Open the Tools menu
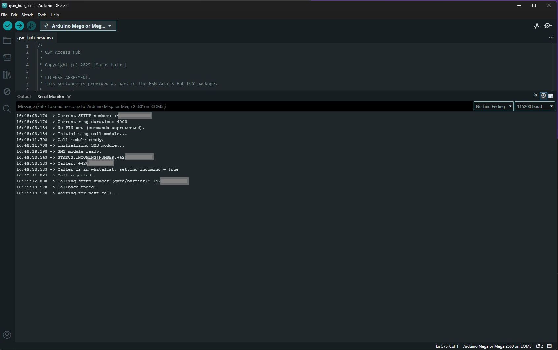This screenshot has height=350, width=558. point(42,15)
